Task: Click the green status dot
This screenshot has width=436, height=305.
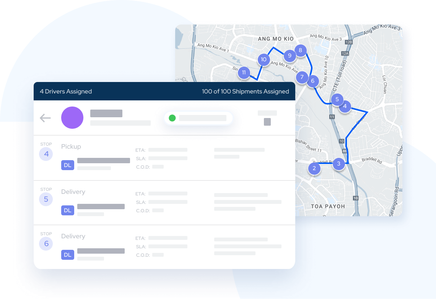Action: [172, 118]
